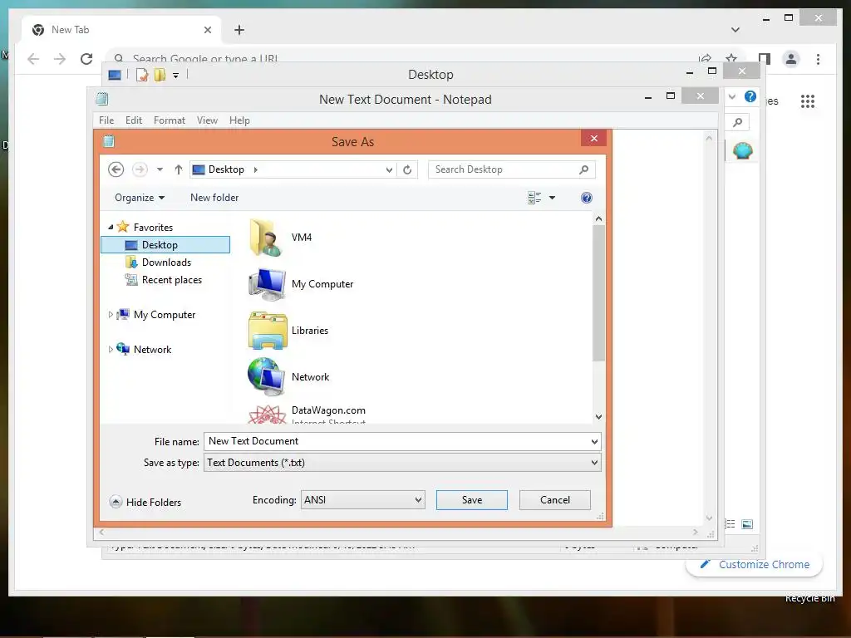Viewport: 851px width, 638px height.
Task: Open recent locations arrow in Save As dialog
Action: tap(160, 169)
